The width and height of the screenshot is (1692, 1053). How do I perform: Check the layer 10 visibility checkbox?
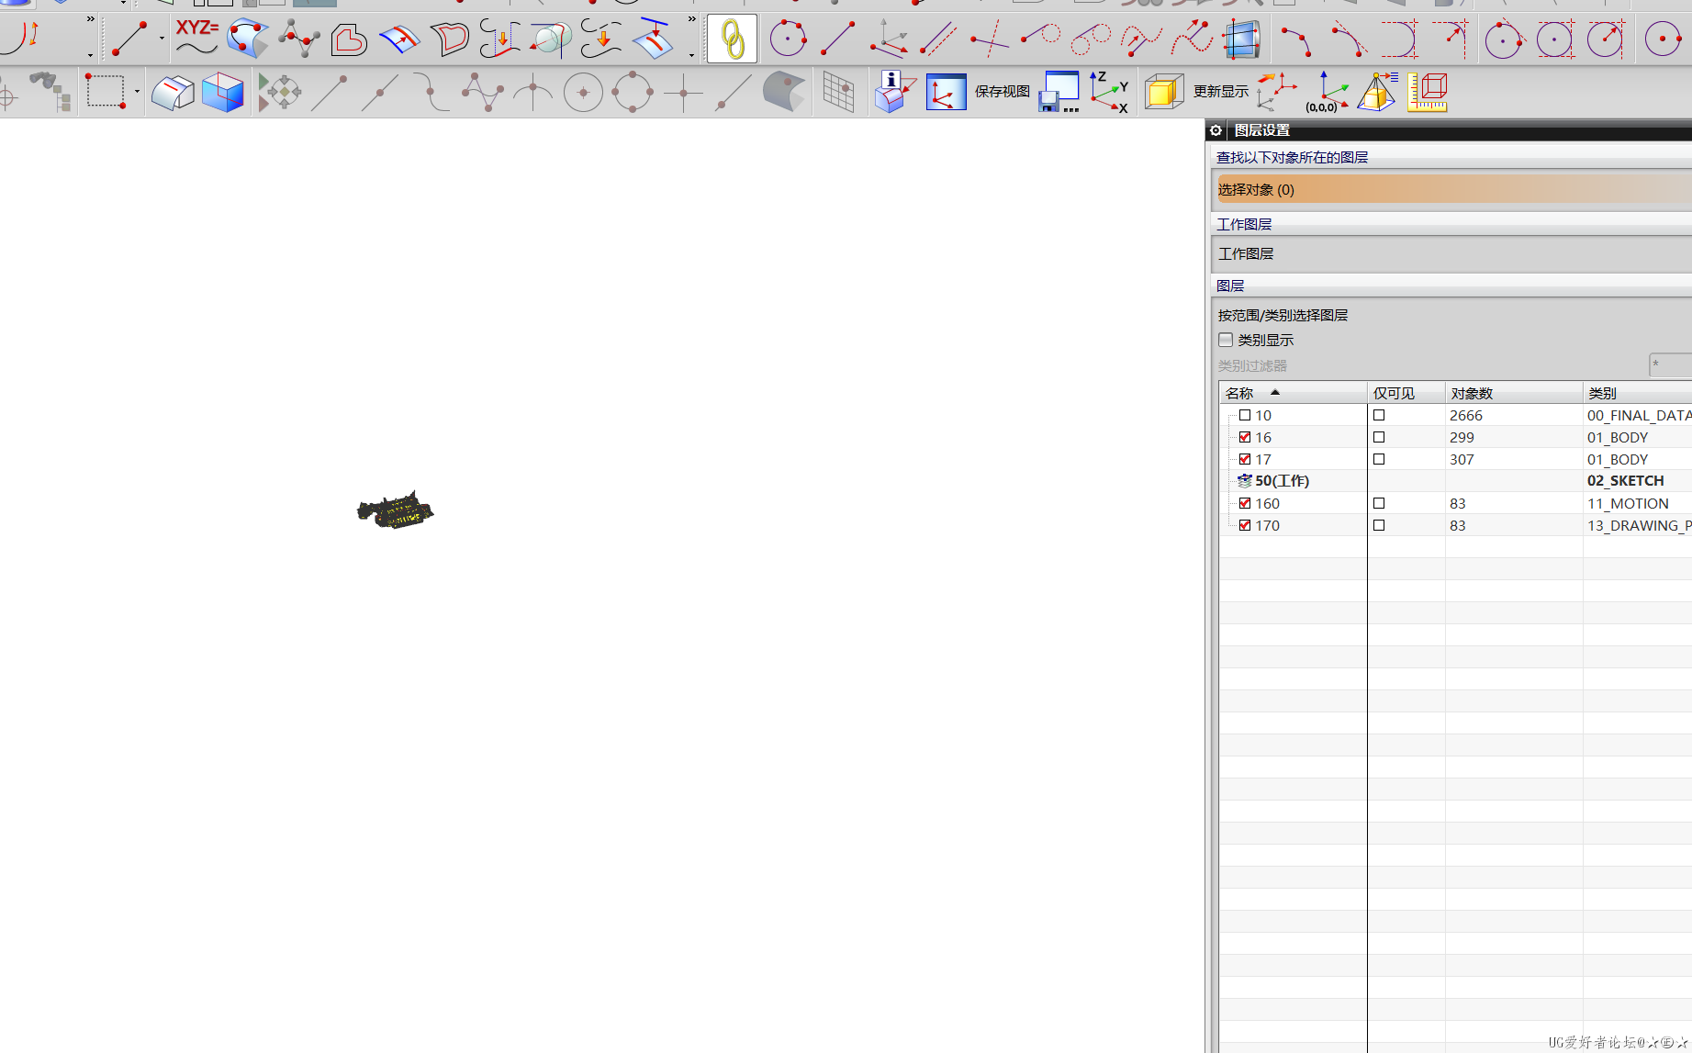click(x=1245, y=415)
